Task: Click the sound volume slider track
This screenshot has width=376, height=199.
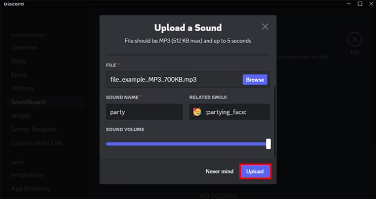Action: point(186,144)
